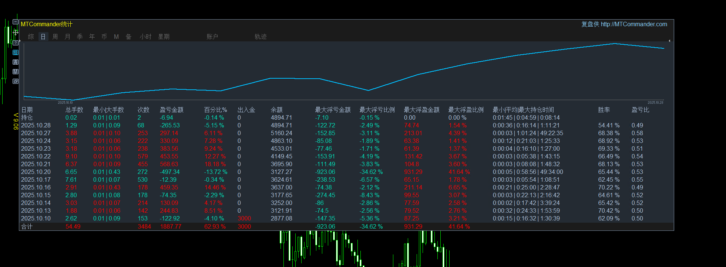The height and width of the screenshot is (267, 726).
Task: Select the 2025.10.15 date row
Action: point(36,195)
